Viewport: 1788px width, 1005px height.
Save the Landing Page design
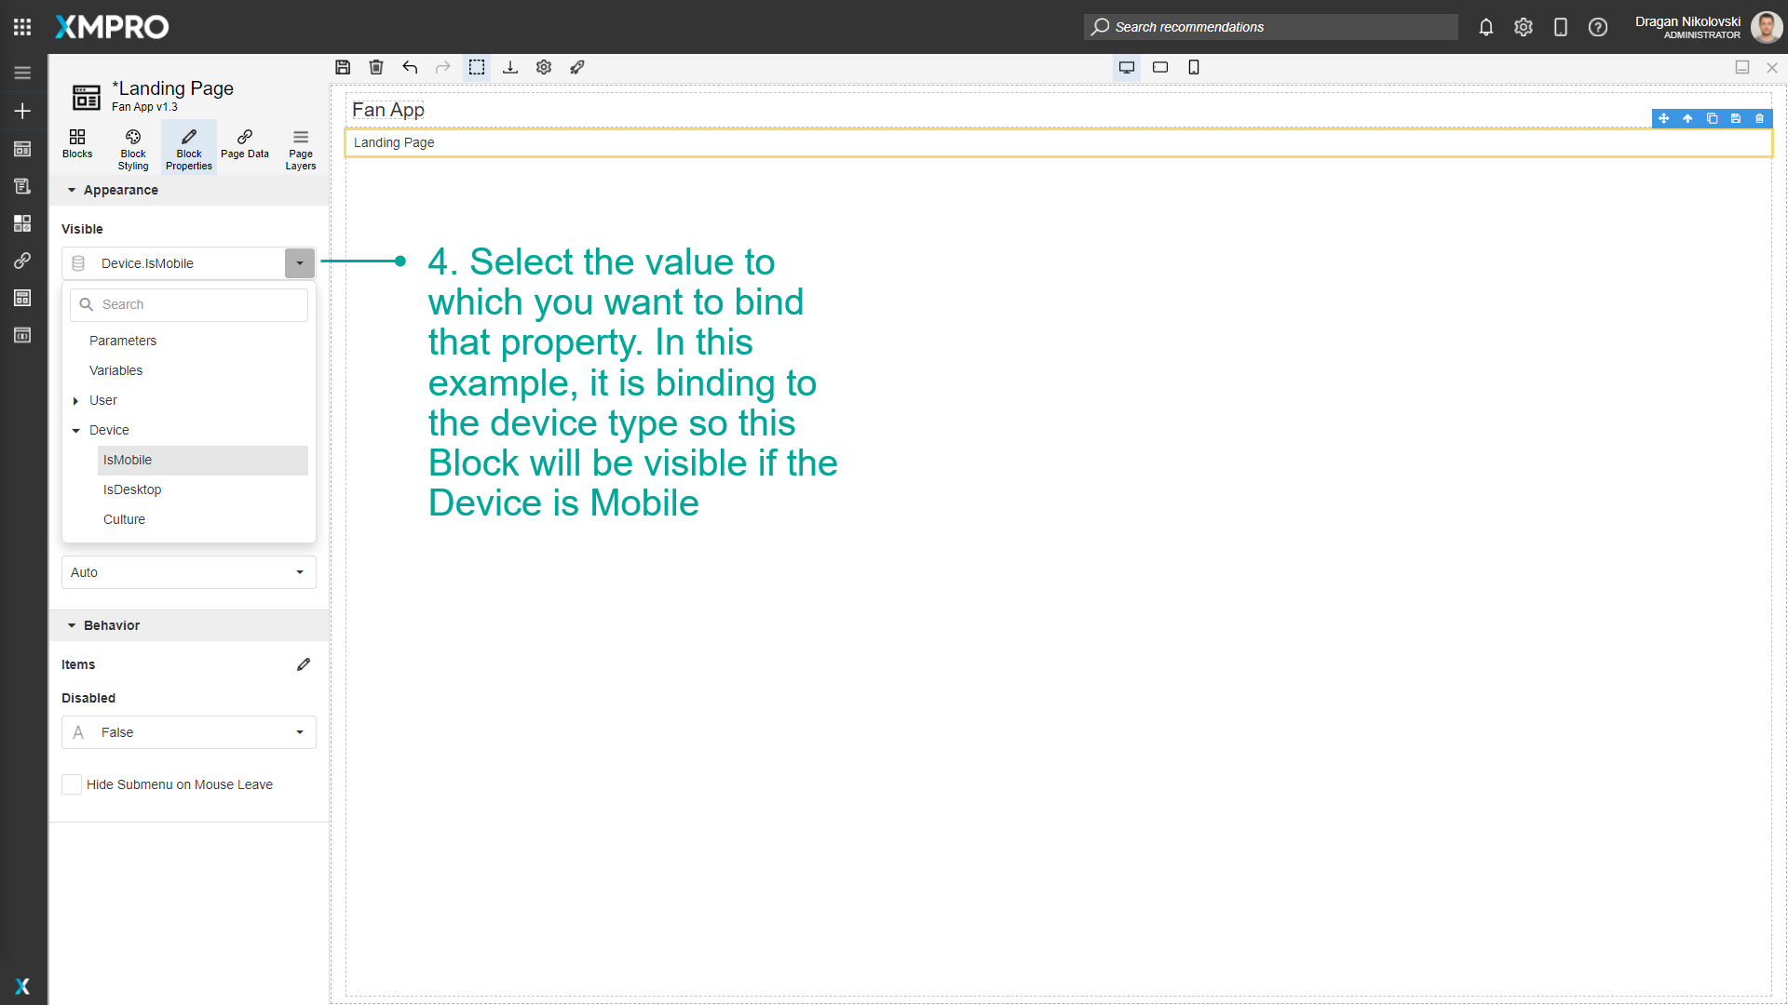pyautogui.click(x=343, y=67)
